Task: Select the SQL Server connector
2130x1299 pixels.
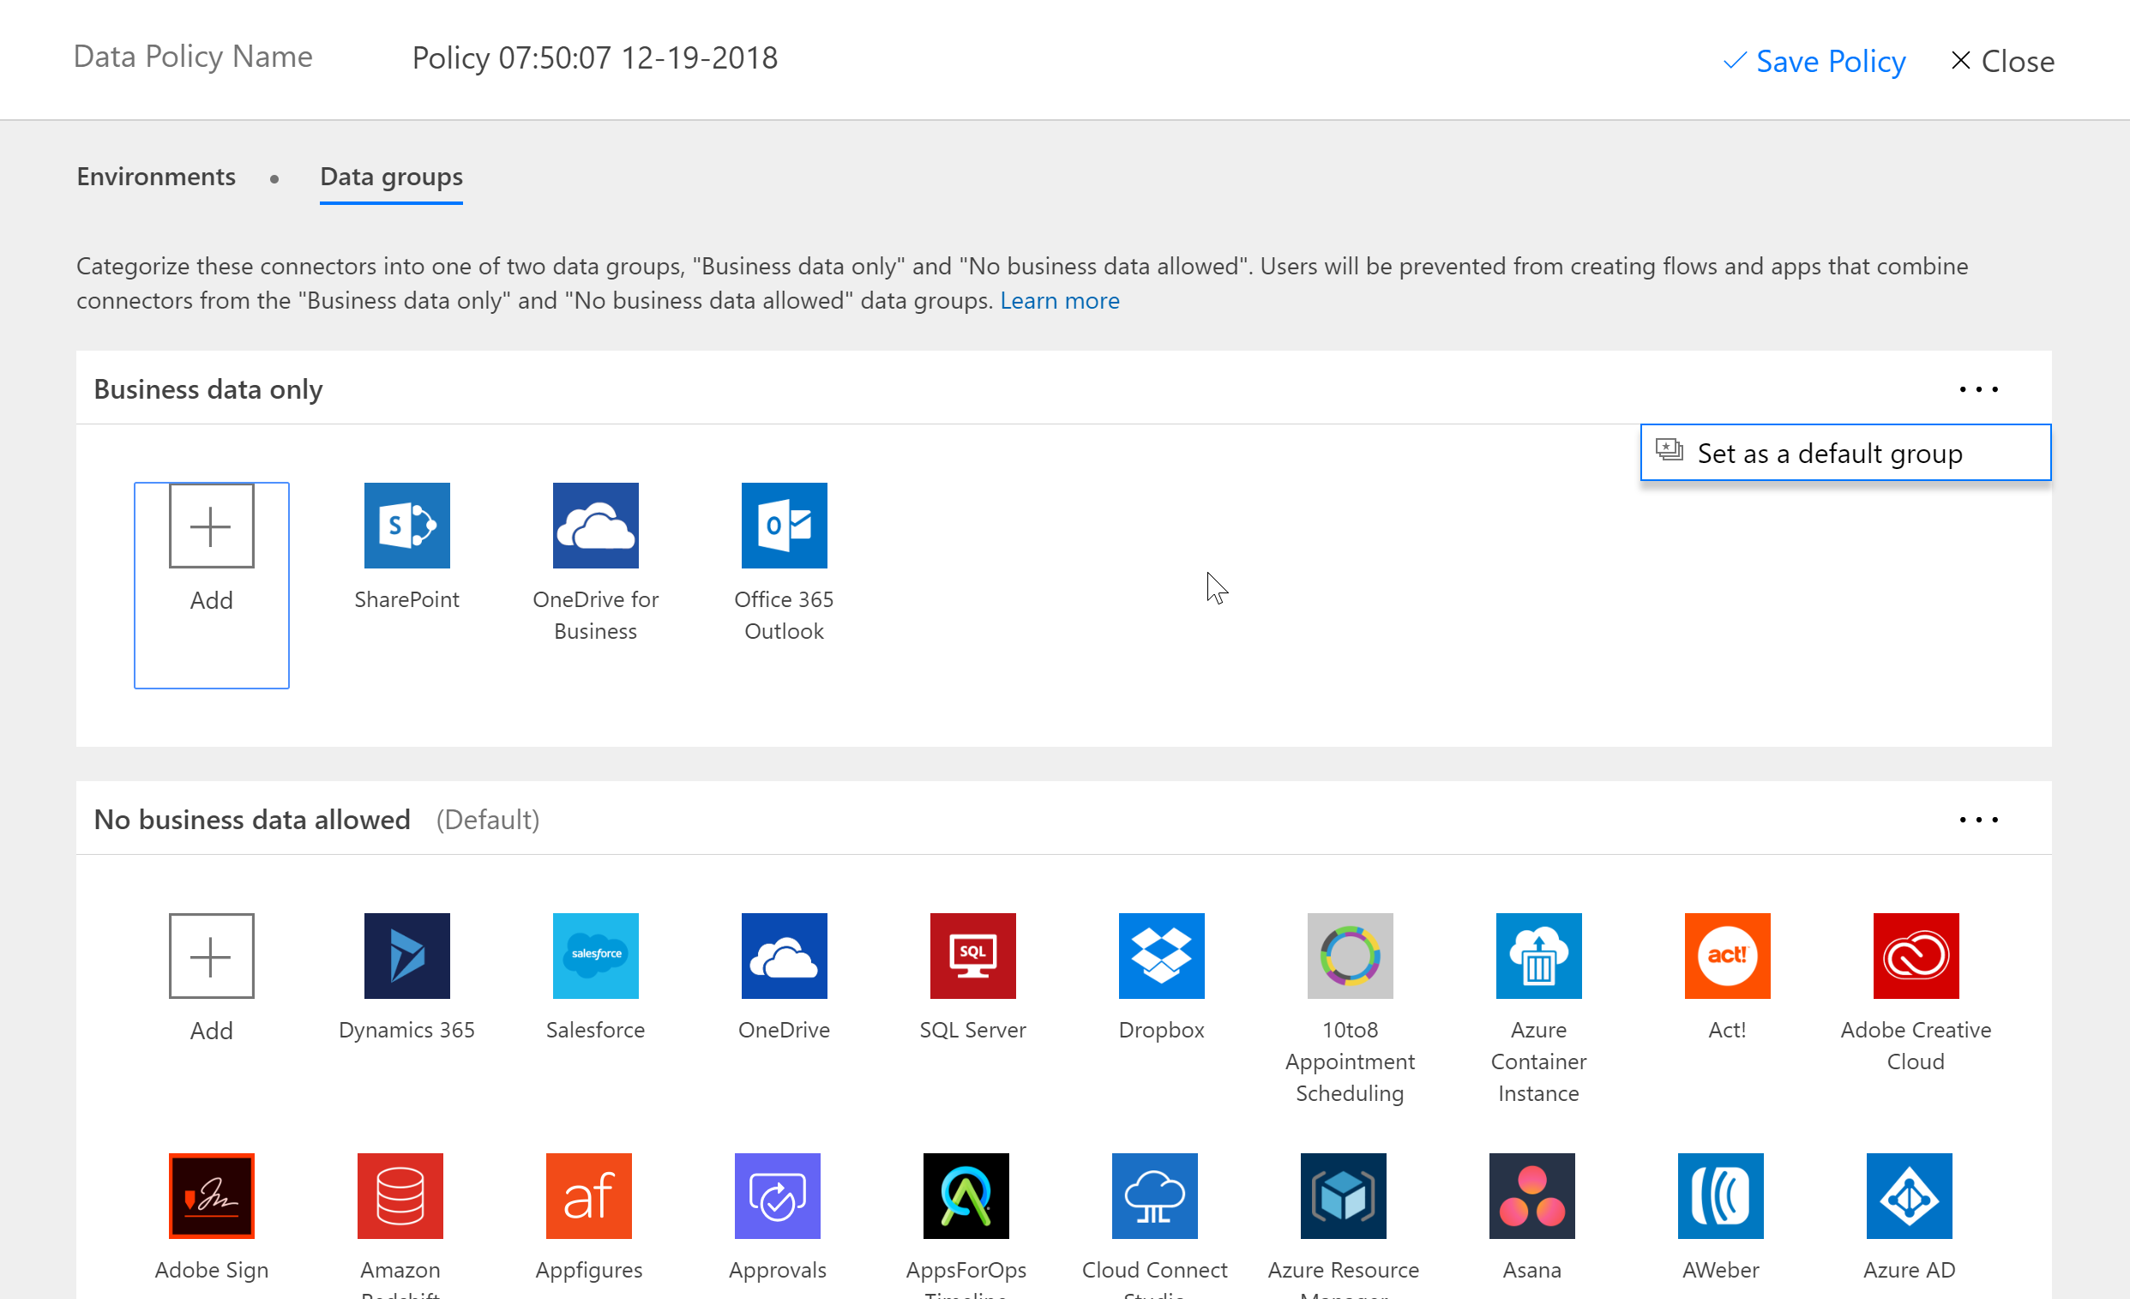Action: pos(972,955)
